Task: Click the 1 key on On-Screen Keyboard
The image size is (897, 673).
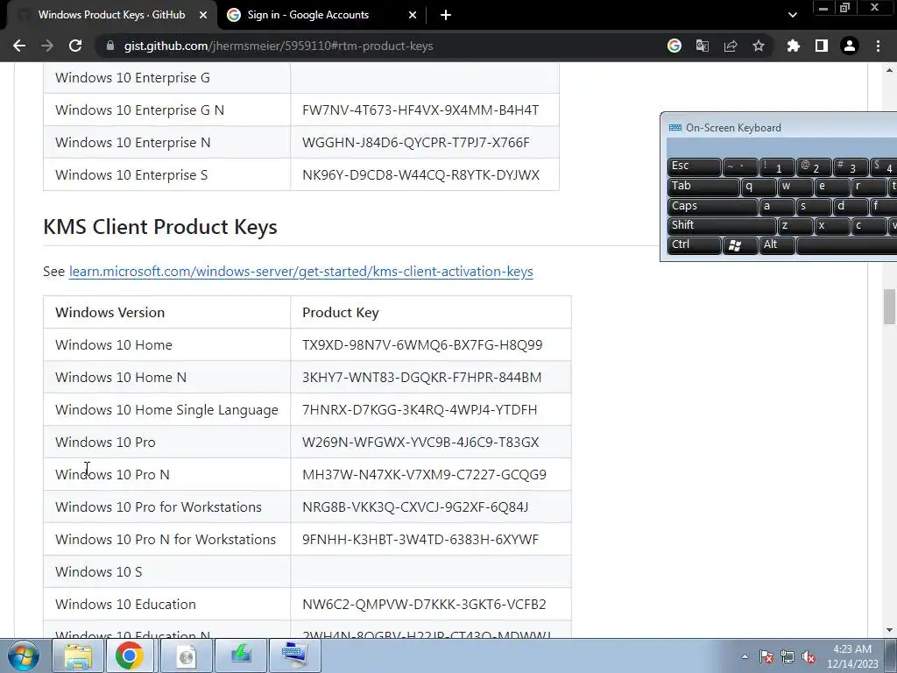Action: [777, 166]
